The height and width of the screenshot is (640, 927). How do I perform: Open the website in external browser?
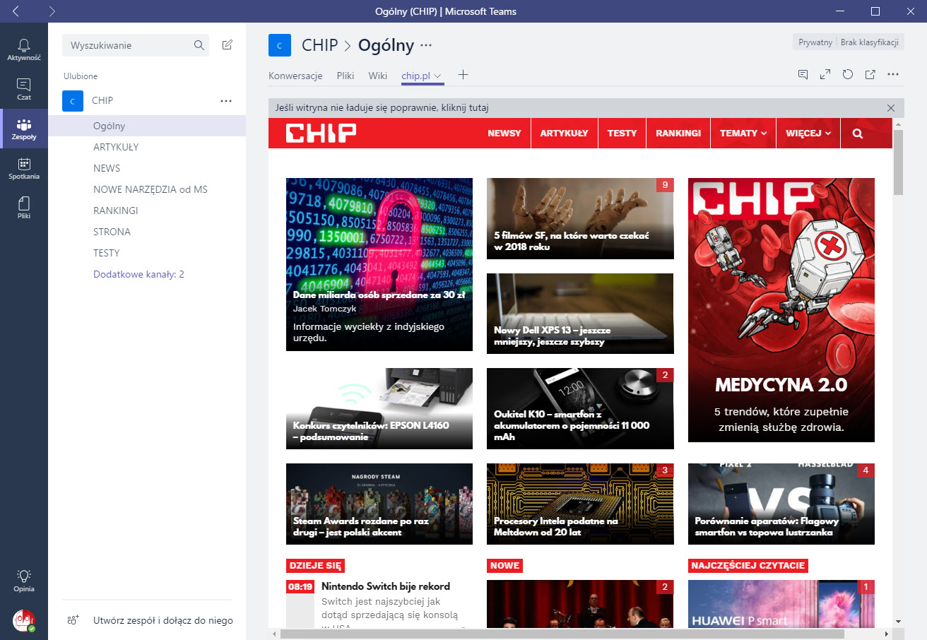click(870, 74)
